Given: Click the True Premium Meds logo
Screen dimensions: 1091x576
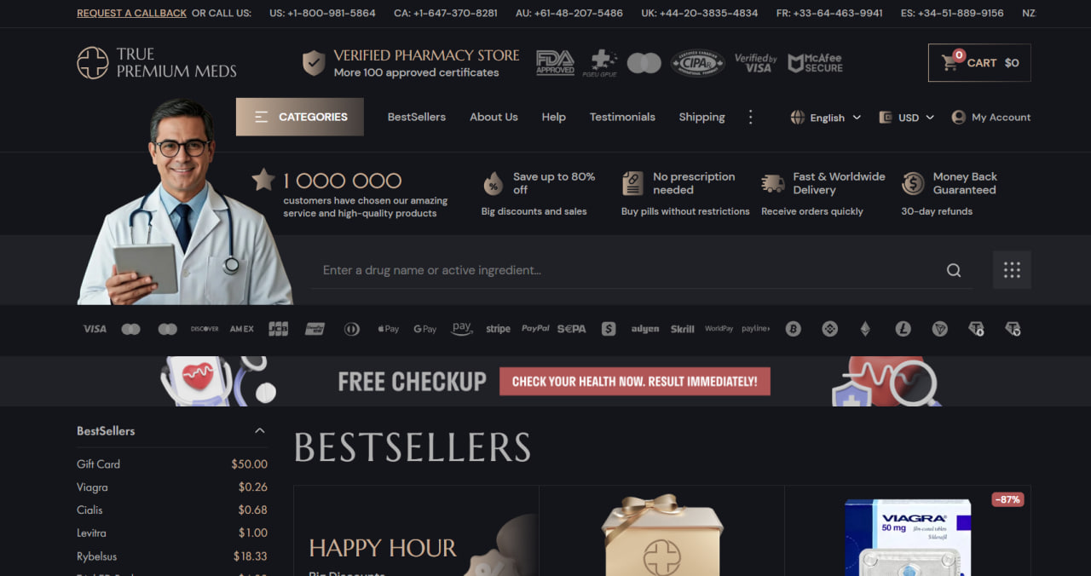Looking at the screenshot, I should pyautogui.click(x=157, y=62).
